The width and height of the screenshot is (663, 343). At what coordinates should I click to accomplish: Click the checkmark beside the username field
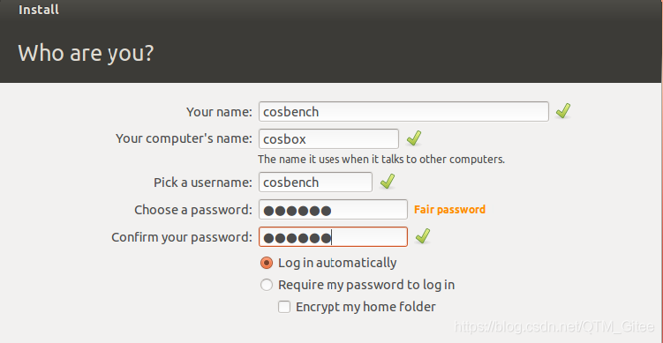(x=388, y=182)
